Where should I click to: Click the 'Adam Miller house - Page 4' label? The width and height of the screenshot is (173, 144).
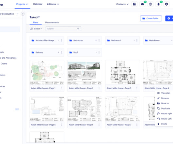pos(157,88)
